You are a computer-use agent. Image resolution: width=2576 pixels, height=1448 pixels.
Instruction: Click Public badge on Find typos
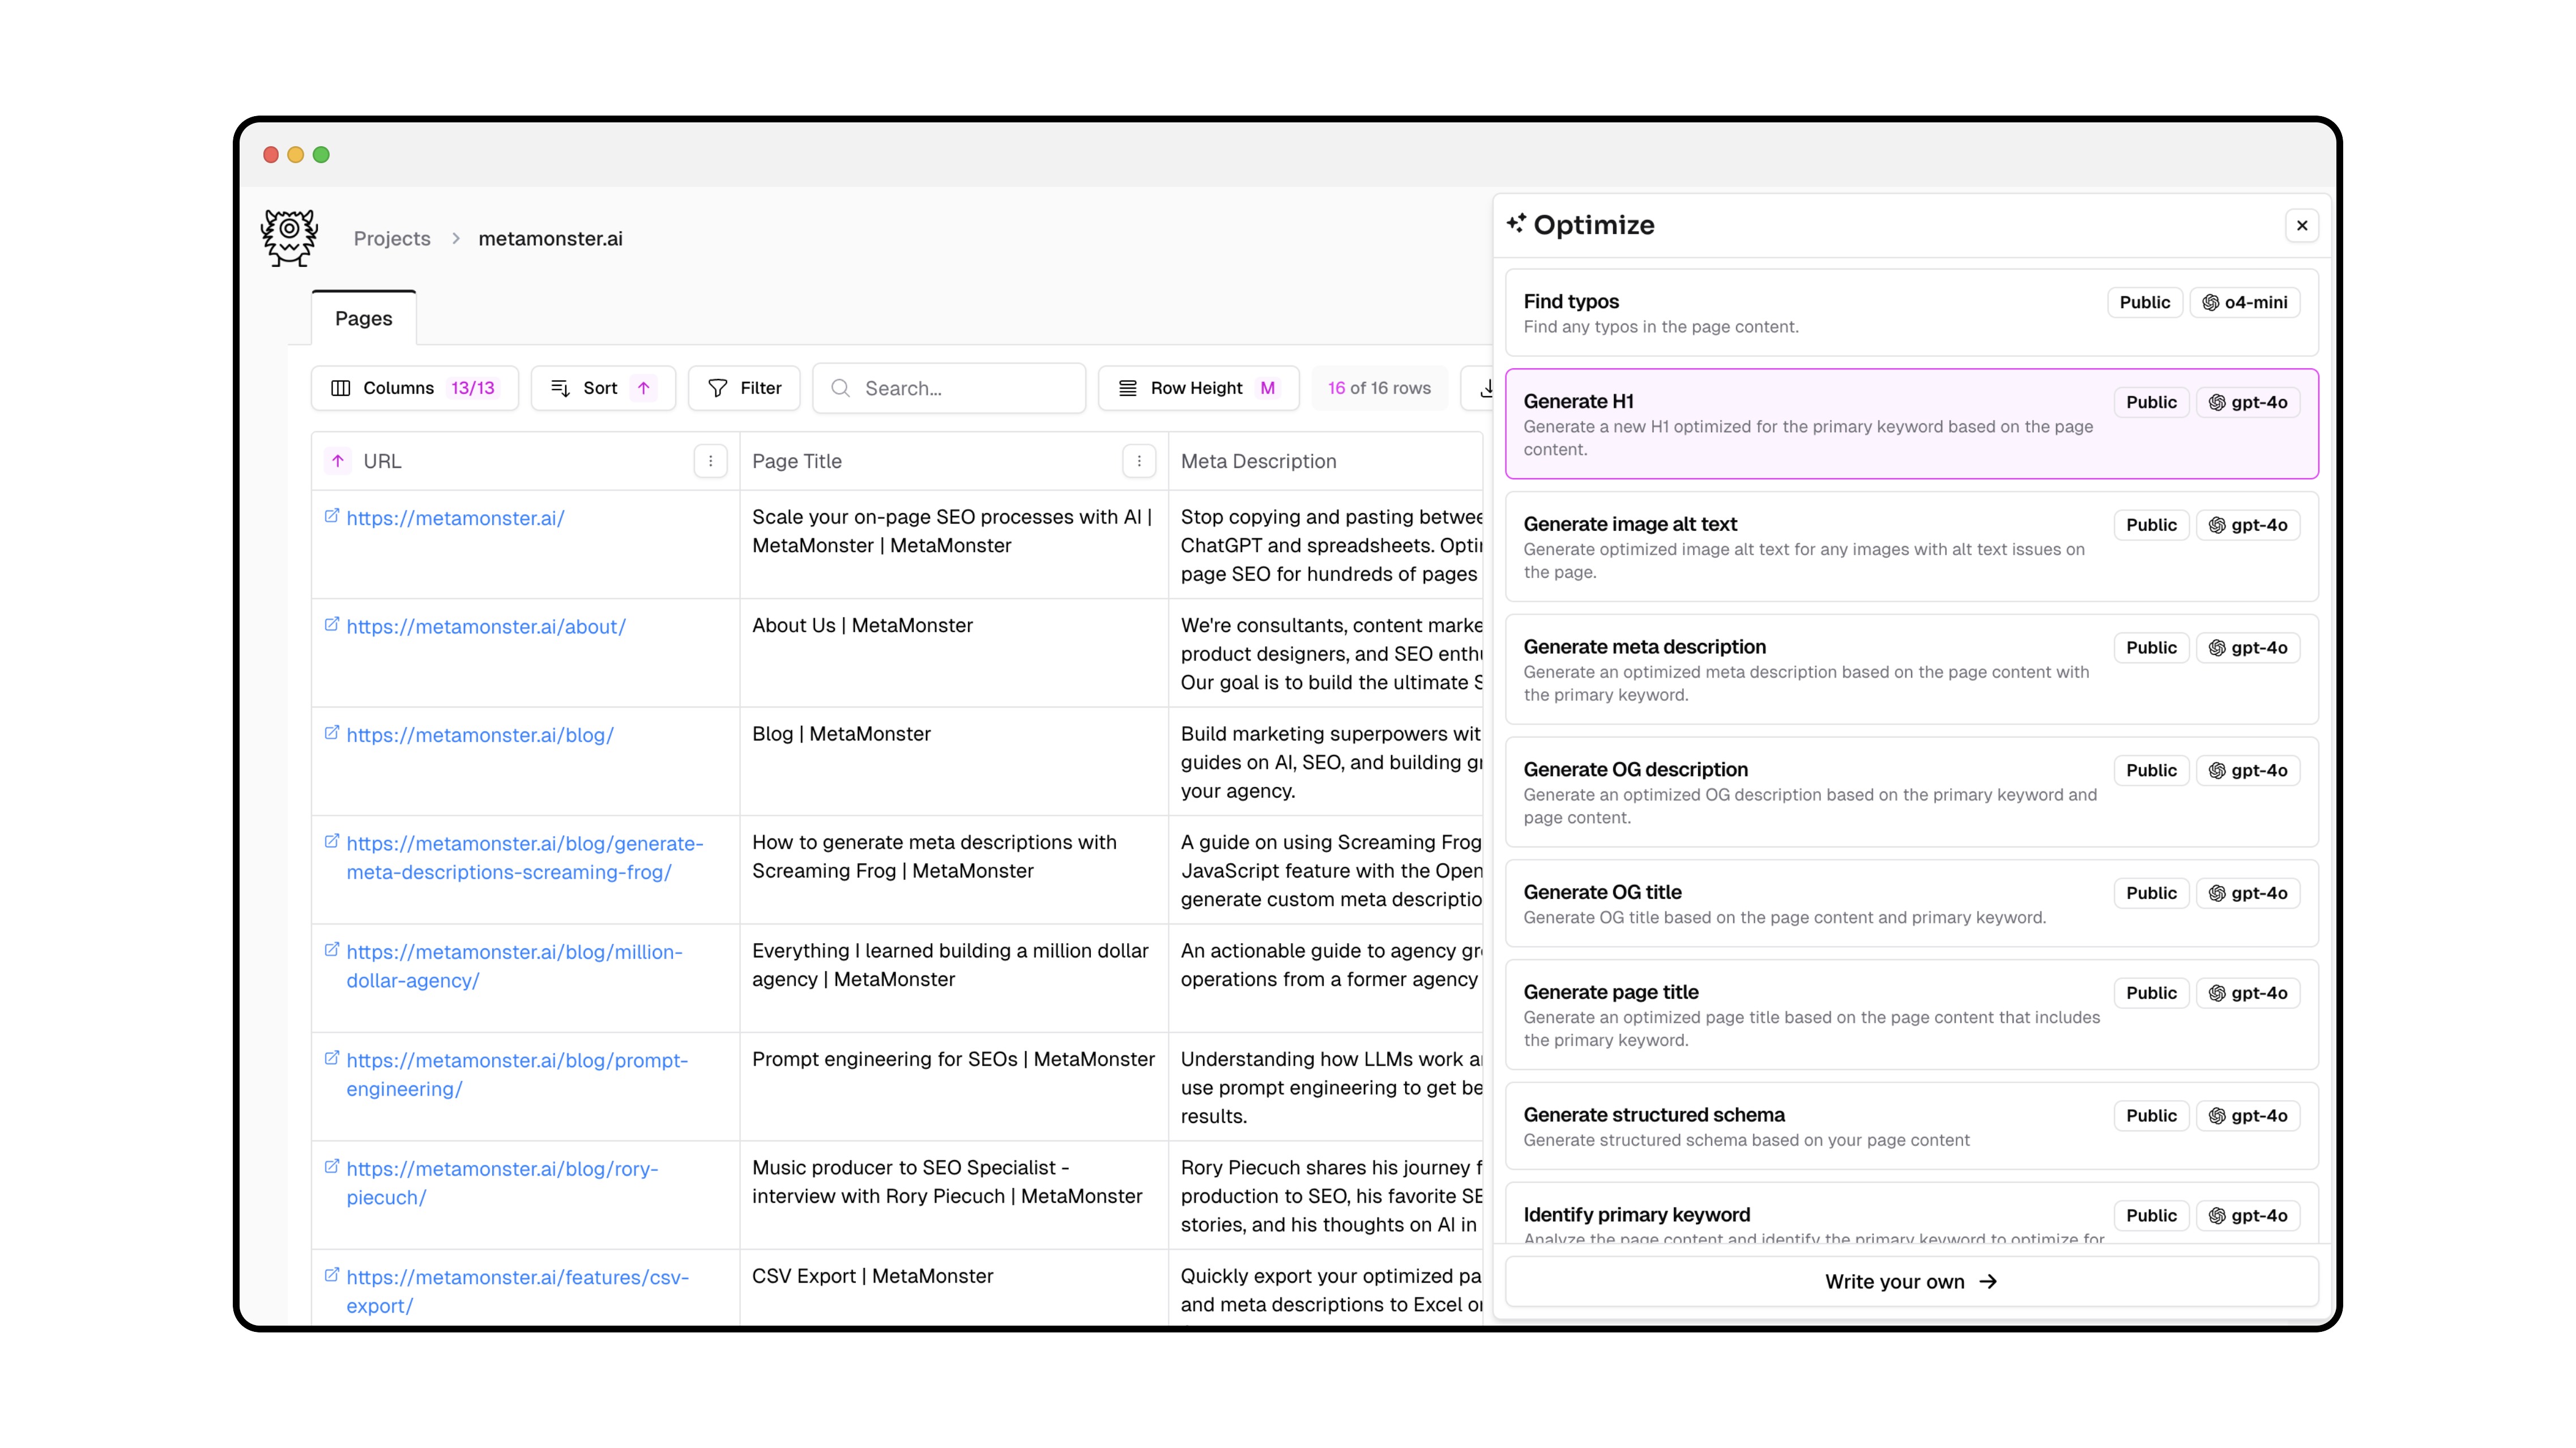click(x=2144, y=303)
